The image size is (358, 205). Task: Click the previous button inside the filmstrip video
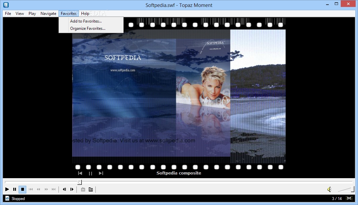click(x=80, y=173)
